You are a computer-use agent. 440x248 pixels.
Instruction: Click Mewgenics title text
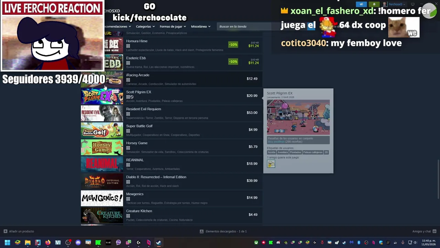[x=135, y=194]
